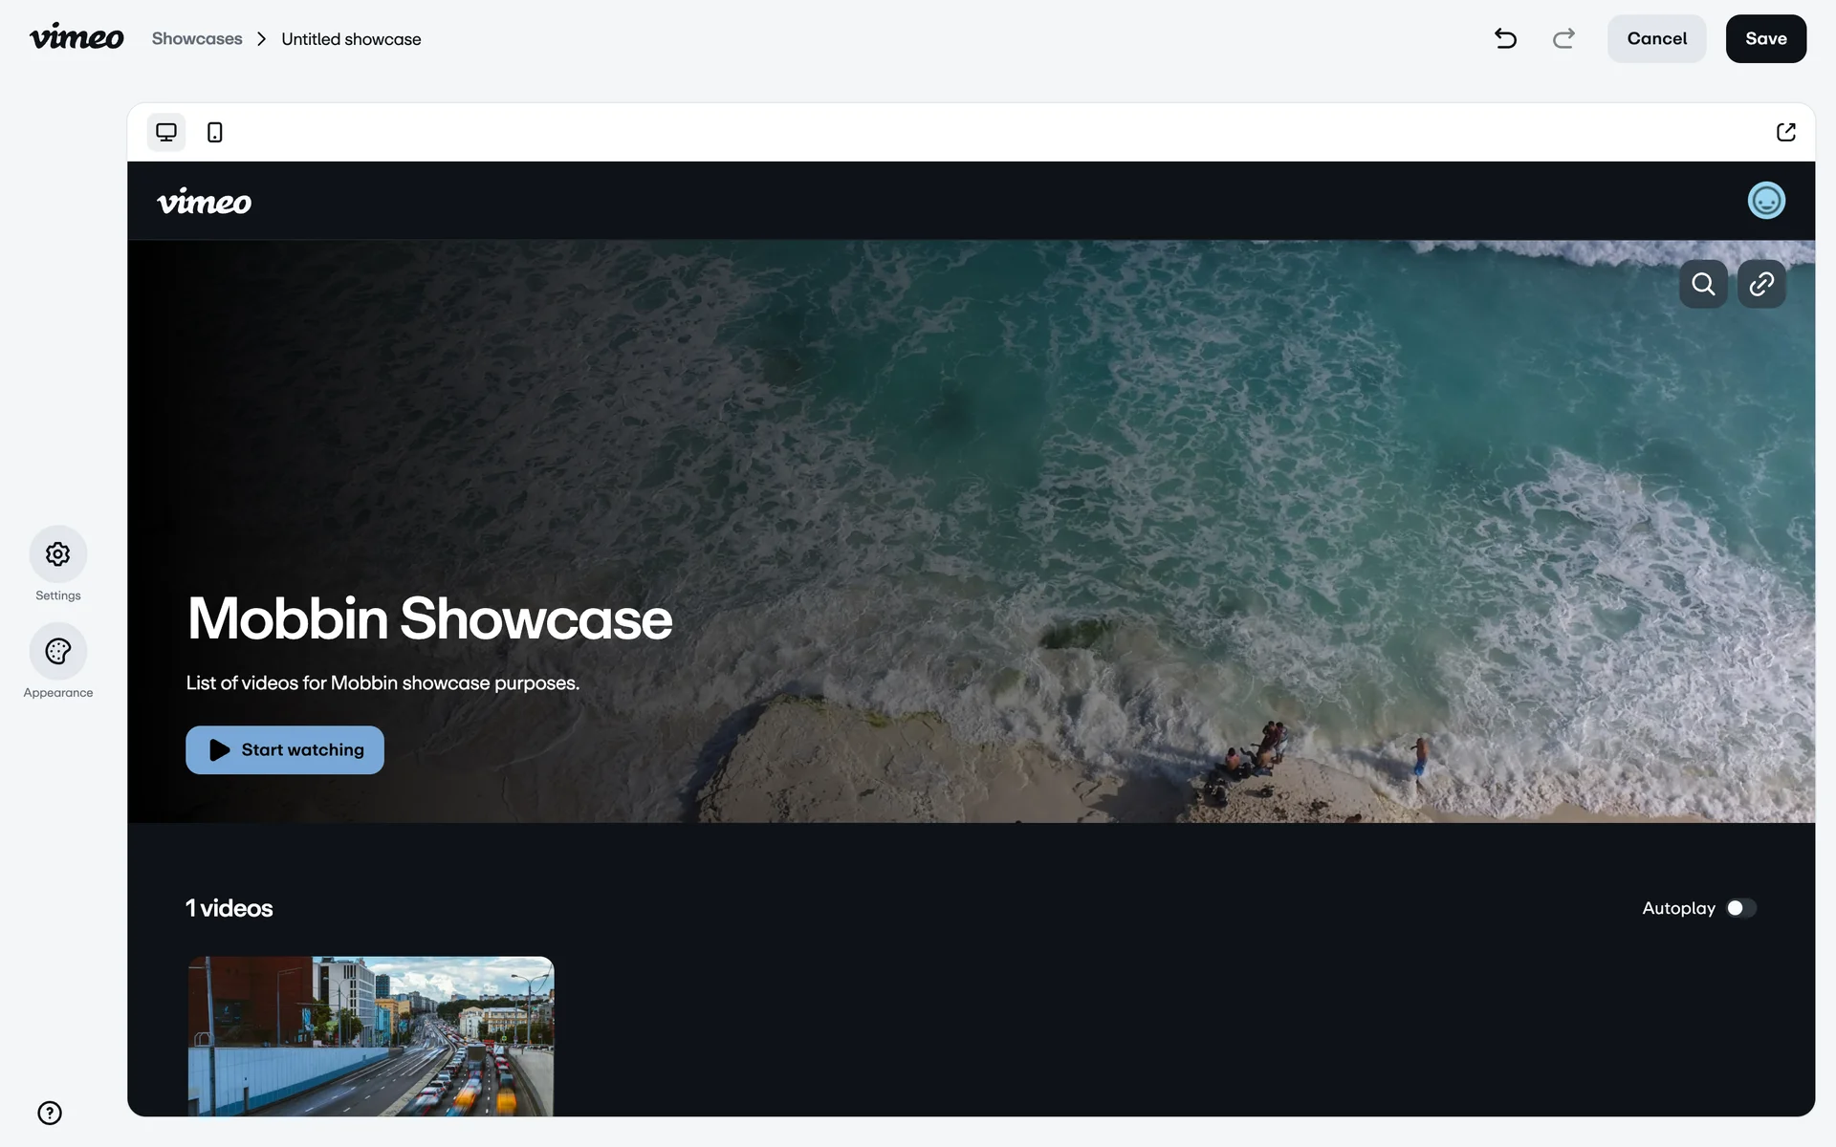Switch to mobile preview mode
The width and height of the screenshot is (1836, 1147).
click(215, 132)
